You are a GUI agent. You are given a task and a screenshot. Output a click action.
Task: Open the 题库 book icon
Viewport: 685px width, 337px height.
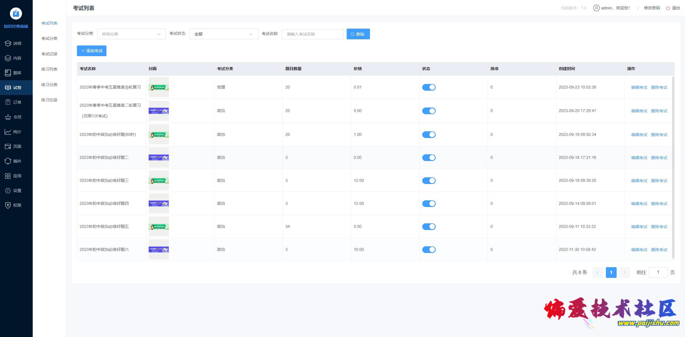(8, 73)
